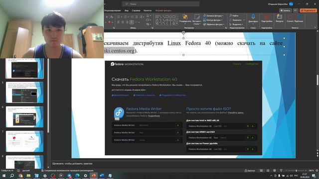Image resolution: width=319 pixels, height=179 pixels.
Task: Open Microsoft Word from the taskbar
Action: (x=102, y=176)
